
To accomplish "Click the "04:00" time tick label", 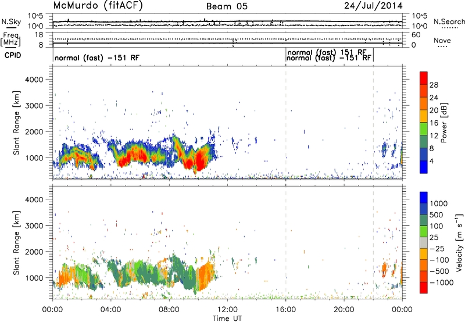I will point(111,310).
